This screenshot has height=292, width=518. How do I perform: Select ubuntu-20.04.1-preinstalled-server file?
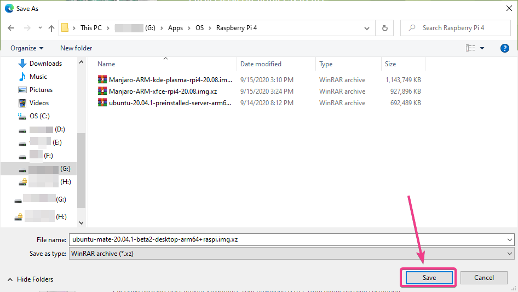click(x=170, y=103)
